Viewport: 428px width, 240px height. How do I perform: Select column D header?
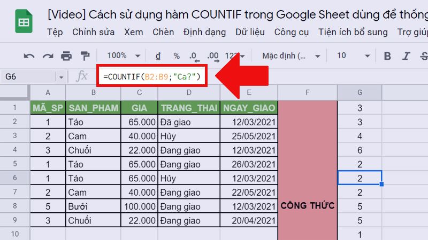click(x=189, y=92)
